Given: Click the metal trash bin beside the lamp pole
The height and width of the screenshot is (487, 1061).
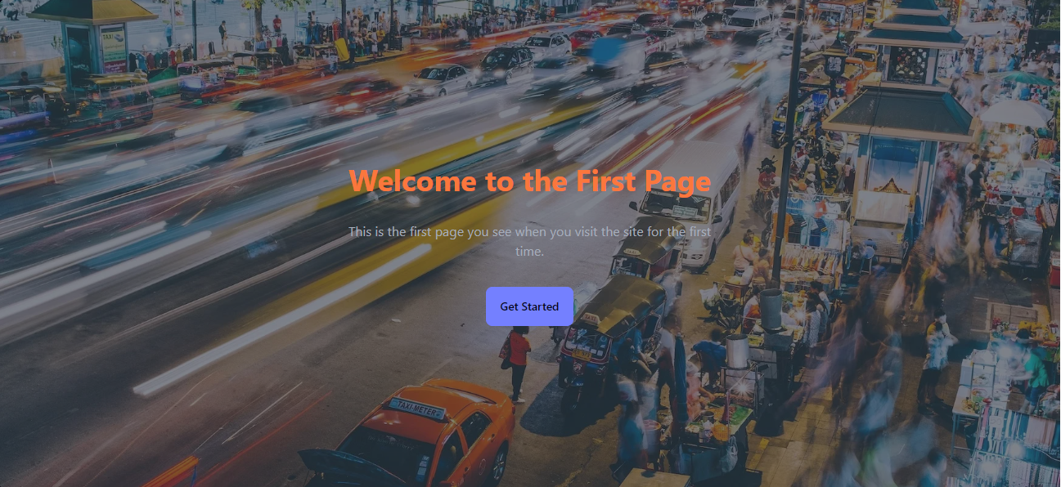Looking at the screenshot, I should click(x=771, y=309).
